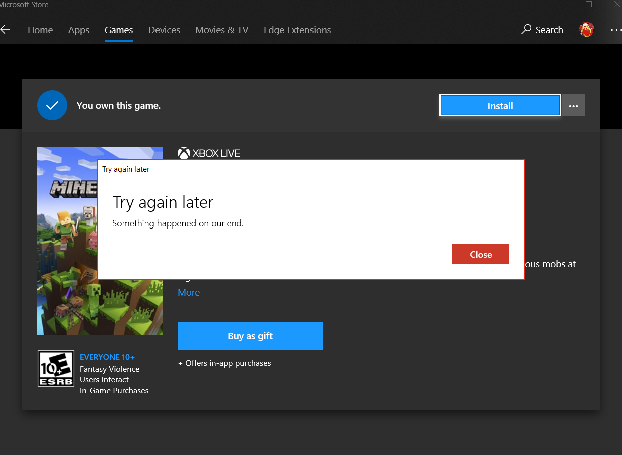Screen dimensions: 622x455
Task: Go back using the back arrow
Action: point(5,30)
